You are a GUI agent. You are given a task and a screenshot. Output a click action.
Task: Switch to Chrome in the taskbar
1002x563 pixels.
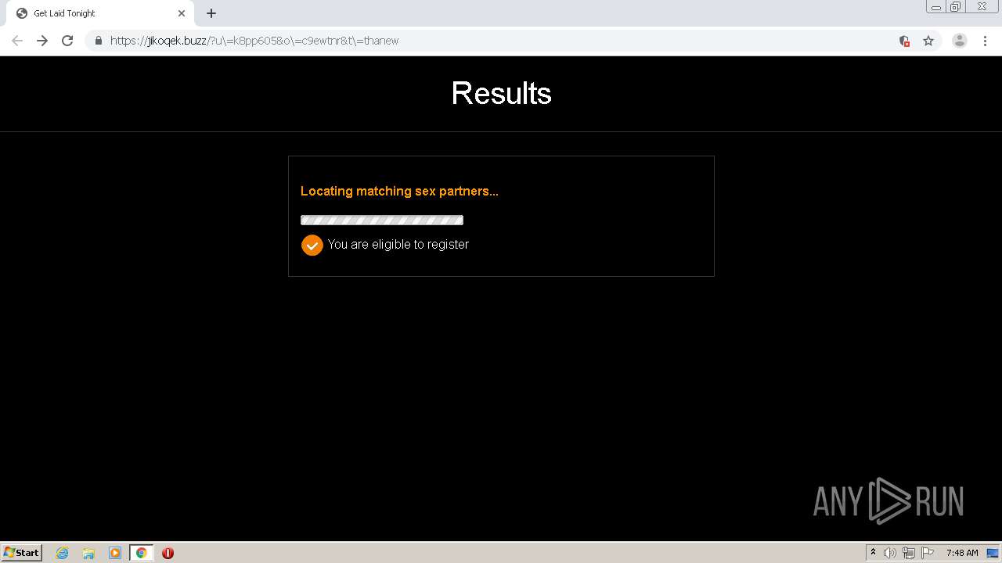tap(141, 553)
